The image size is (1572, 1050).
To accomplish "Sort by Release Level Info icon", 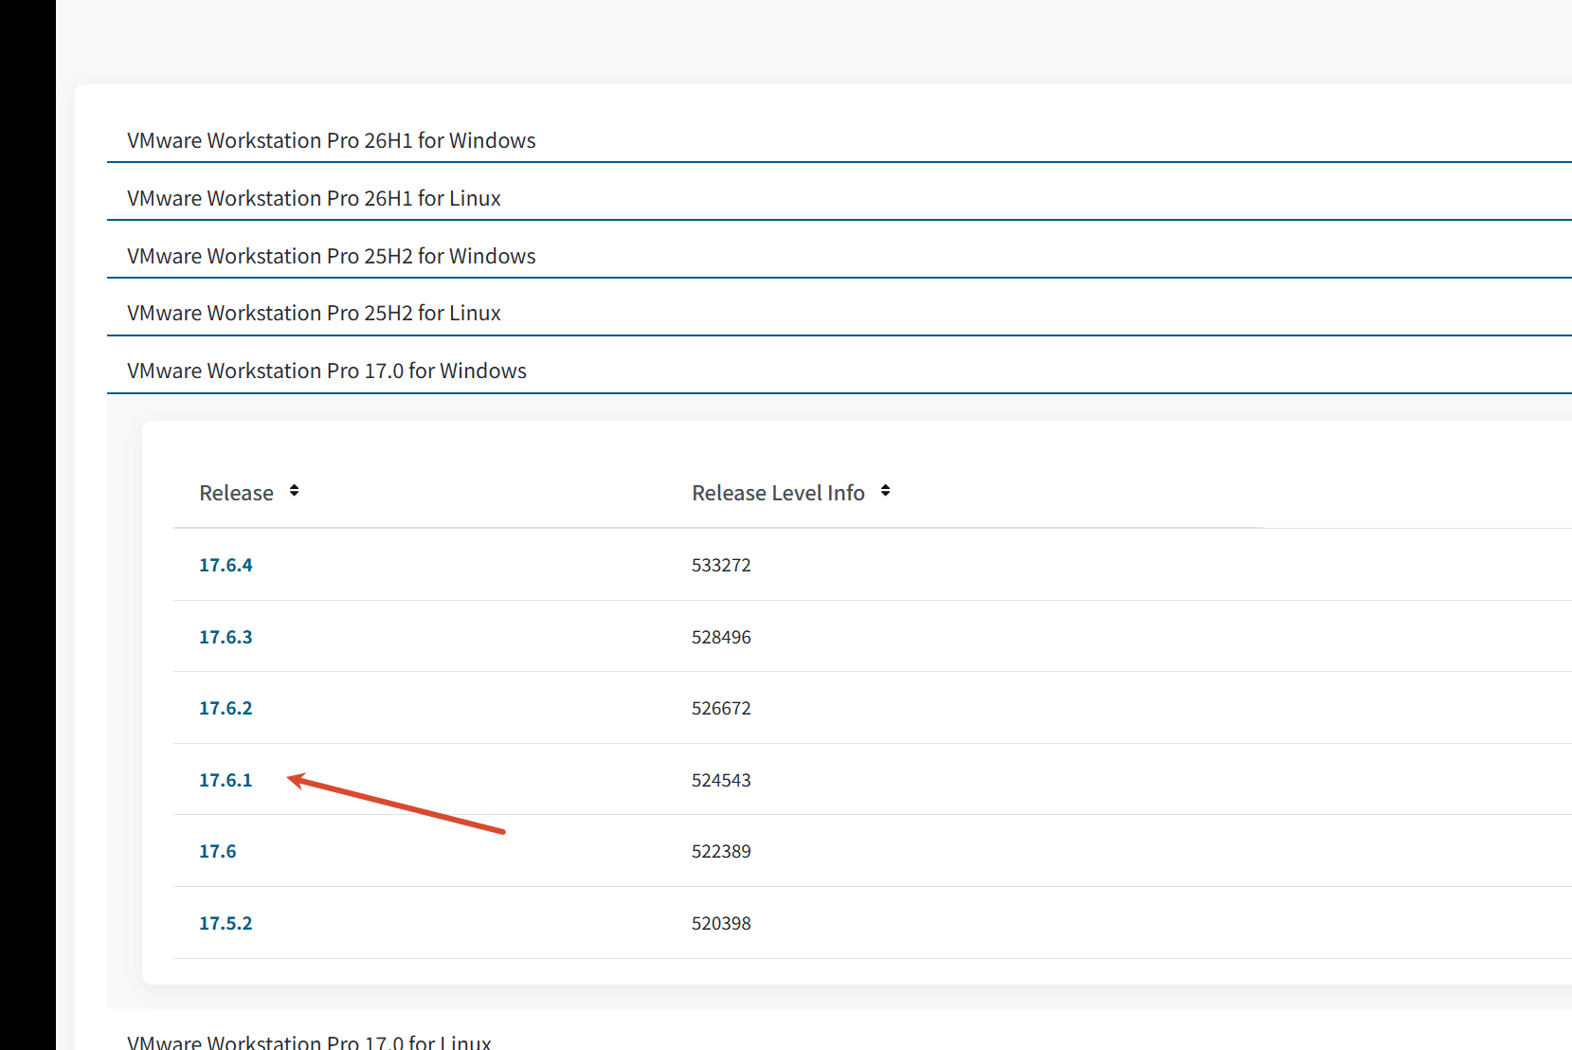I will [x=885, y=491].
